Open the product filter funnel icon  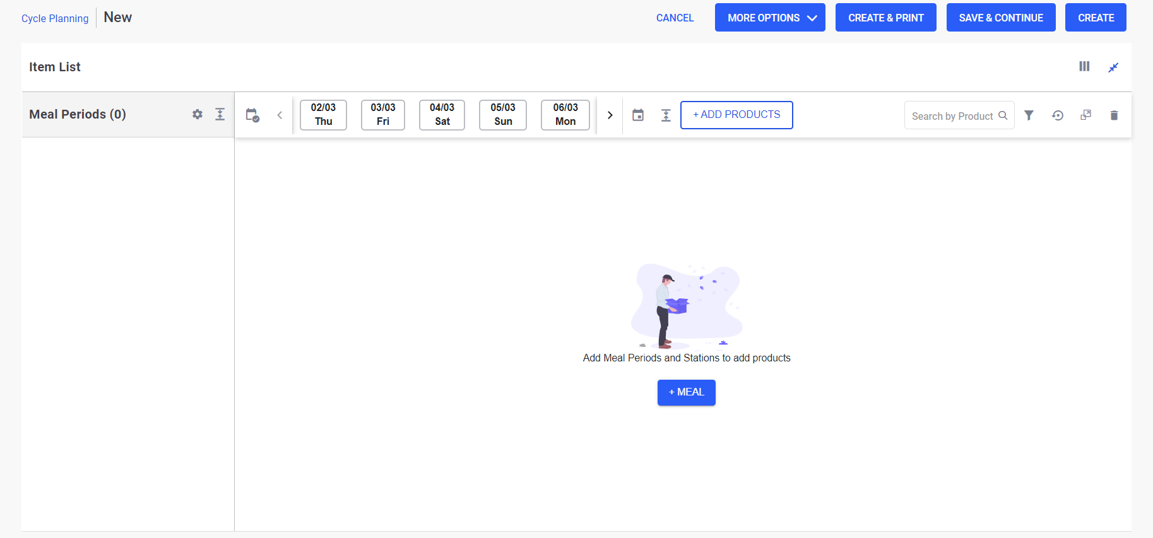1029,115
